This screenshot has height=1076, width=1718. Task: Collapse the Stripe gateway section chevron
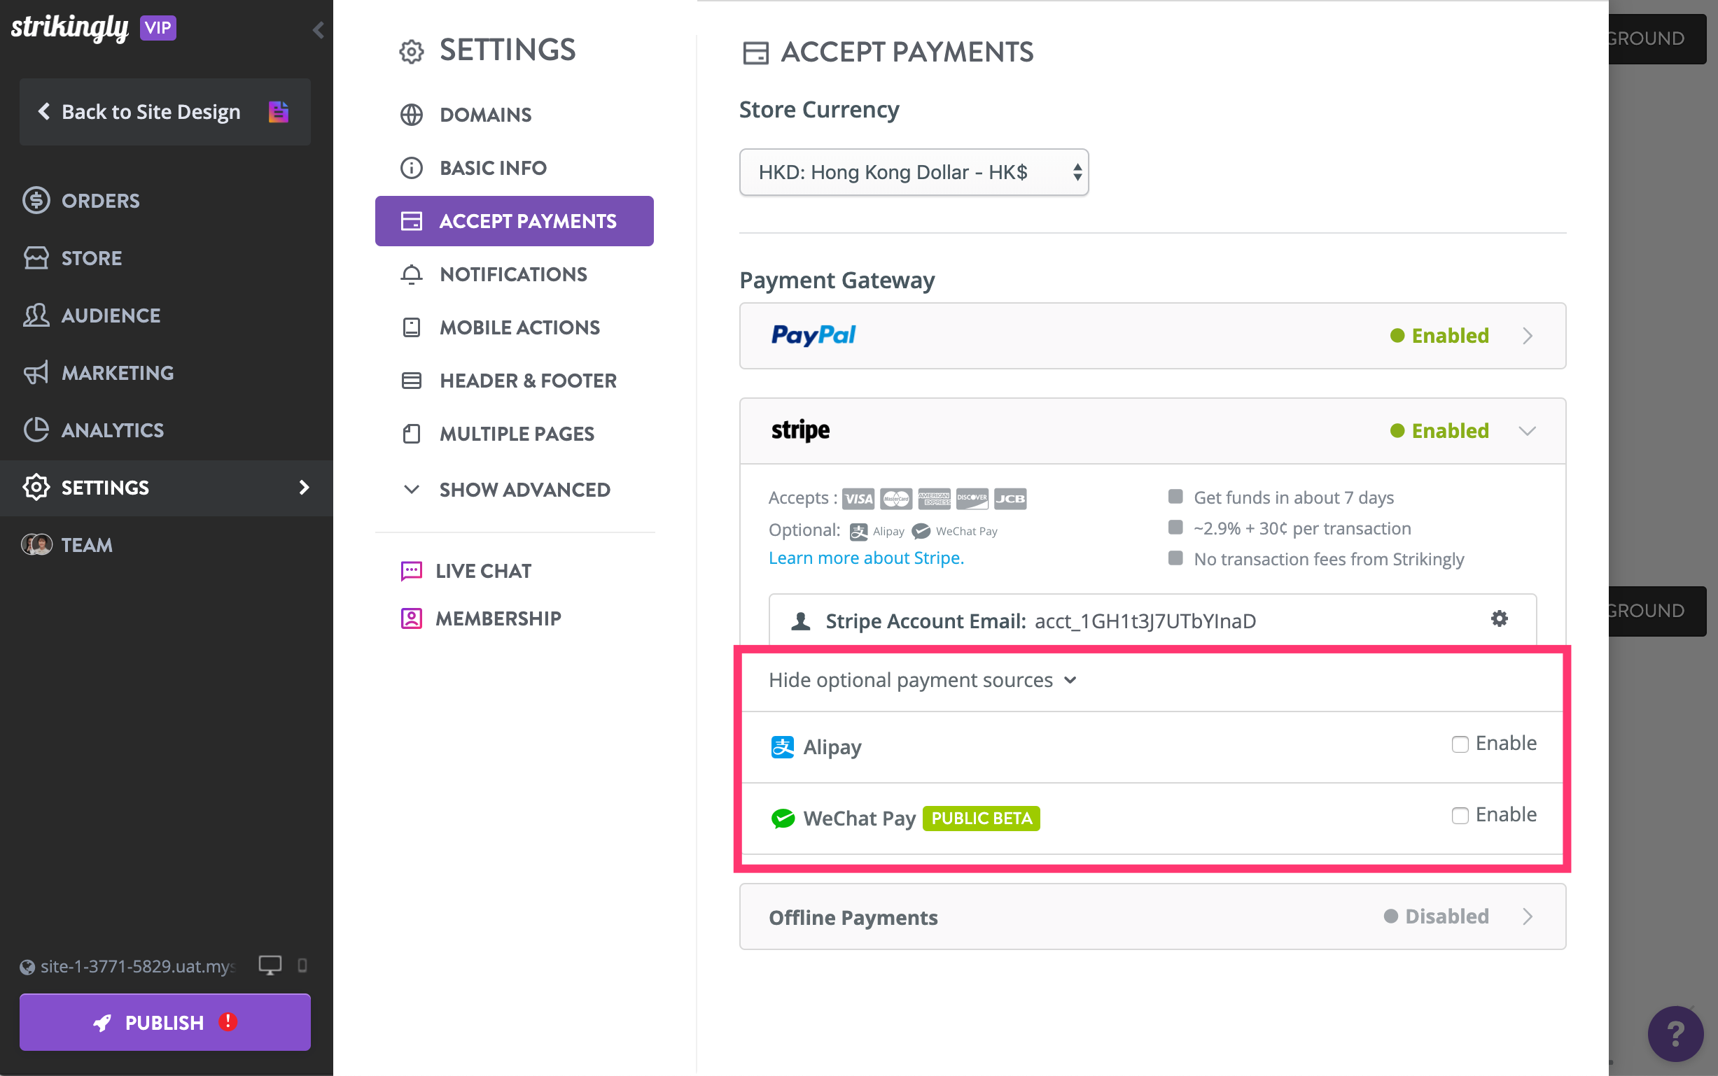click(x=1526, y=430)
